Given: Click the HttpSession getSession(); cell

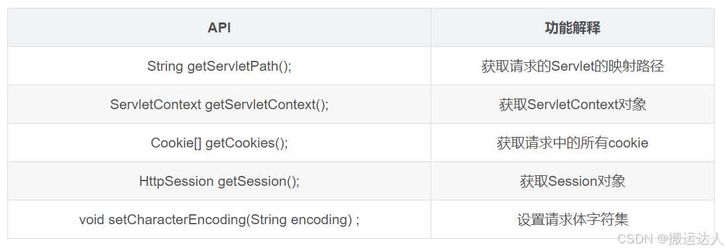Looking at the screenshot, I should tap(219, 181).
